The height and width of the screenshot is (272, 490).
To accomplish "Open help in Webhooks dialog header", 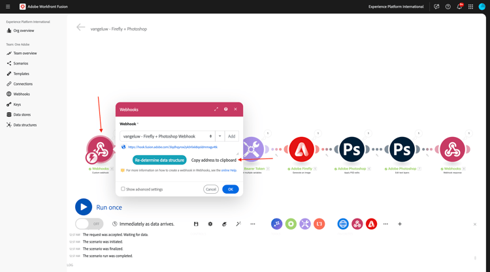I will pyautogui.click(x=225, y=109).
